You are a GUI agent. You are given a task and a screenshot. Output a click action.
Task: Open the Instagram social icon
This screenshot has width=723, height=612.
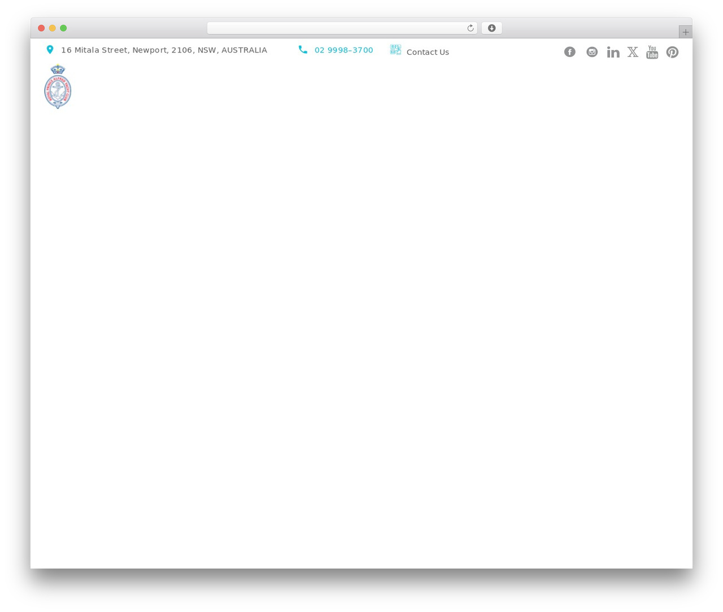pos(591,52)
